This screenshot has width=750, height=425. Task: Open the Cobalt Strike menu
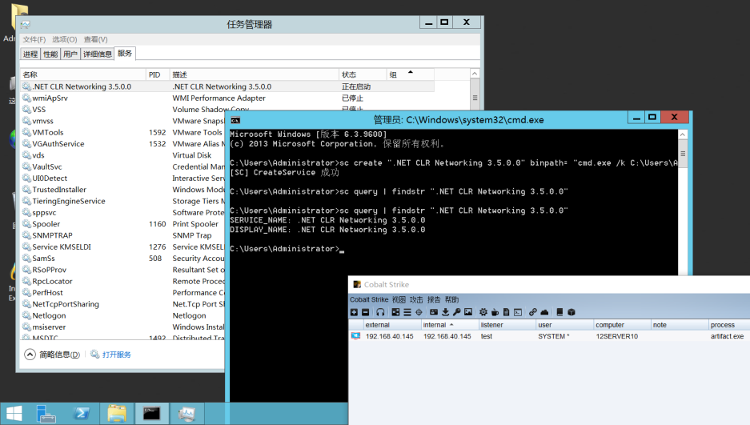(369, 300)
